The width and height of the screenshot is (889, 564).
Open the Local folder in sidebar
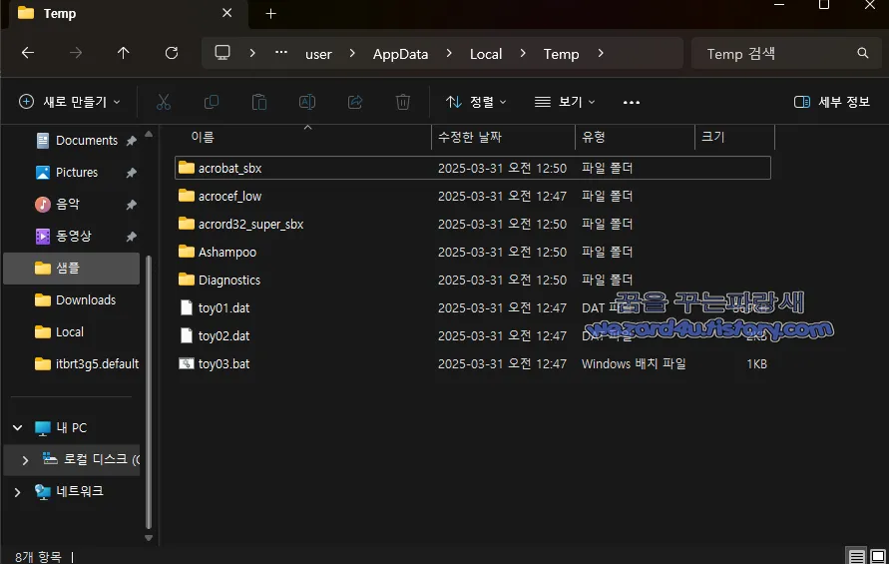tap(59, 331)
